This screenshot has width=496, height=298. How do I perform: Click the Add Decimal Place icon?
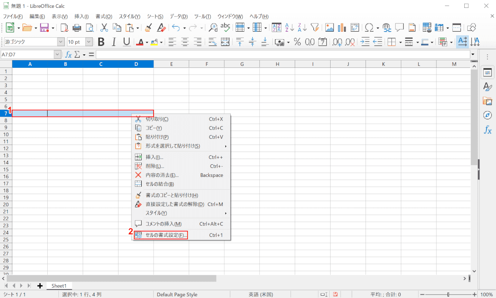coord(338,42)
